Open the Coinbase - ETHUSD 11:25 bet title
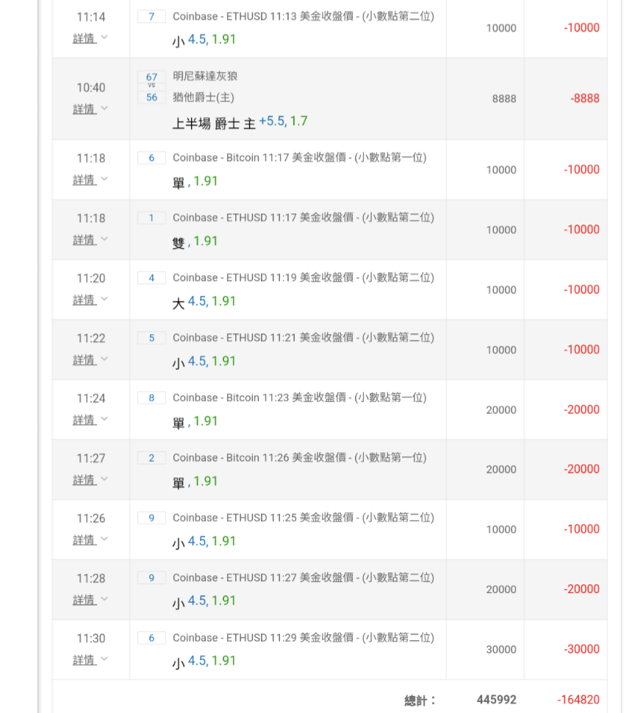 click(303, 518)
